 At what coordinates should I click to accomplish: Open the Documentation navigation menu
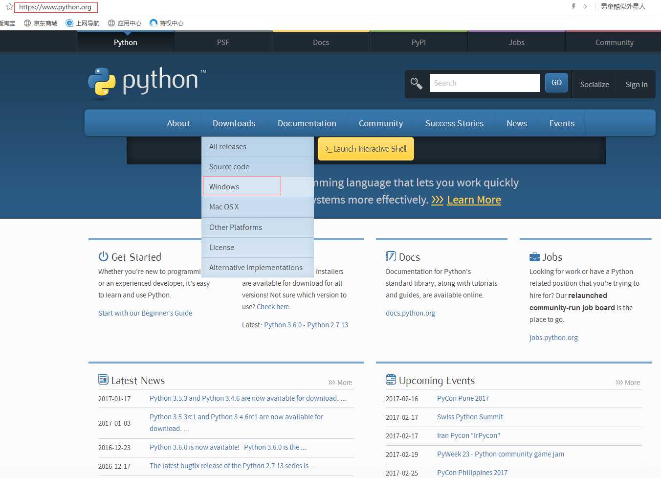307,123
